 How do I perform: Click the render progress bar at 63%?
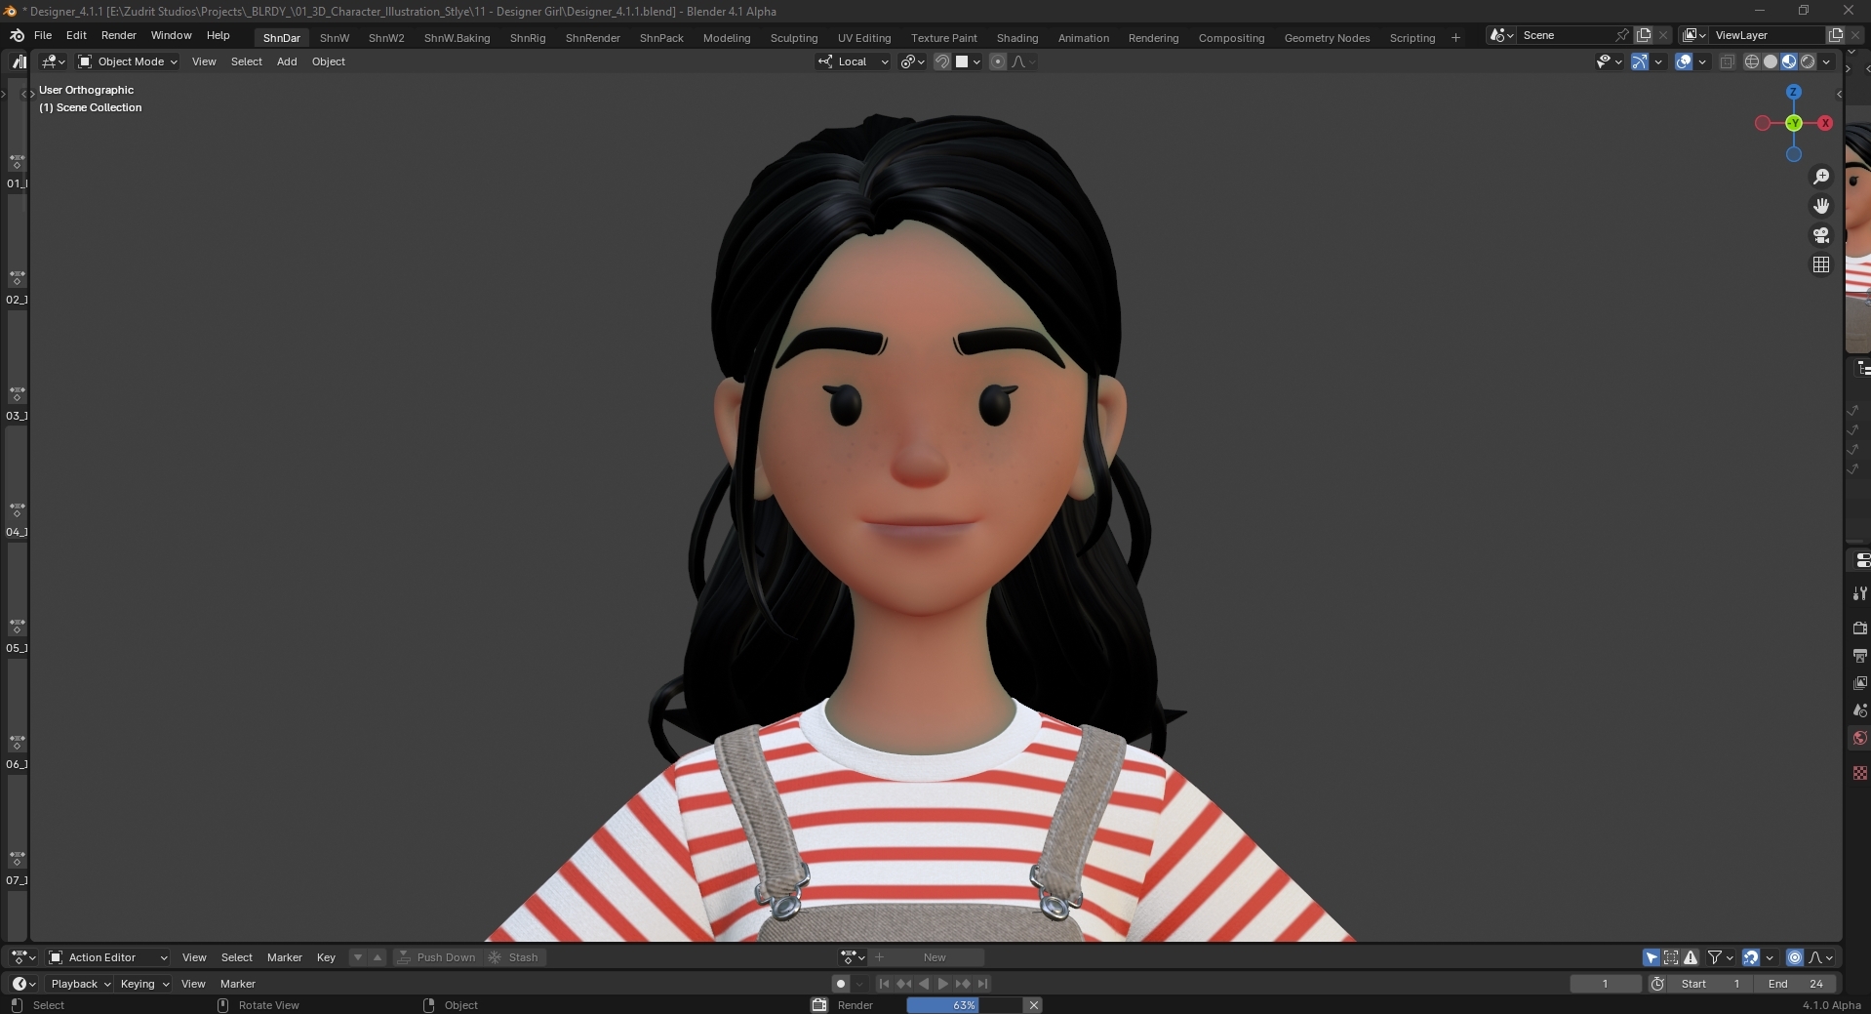(x=964, y=1005)
